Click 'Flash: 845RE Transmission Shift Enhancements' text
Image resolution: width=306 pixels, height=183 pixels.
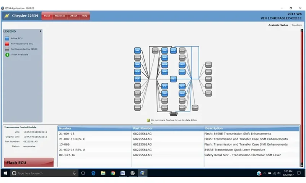pyautogui.click(x=238, y=134)
